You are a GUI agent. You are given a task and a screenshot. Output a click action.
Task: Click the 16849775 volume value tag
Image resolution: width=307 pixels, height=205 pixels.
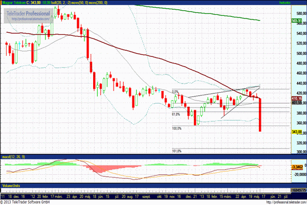click(x=298, y=190)
